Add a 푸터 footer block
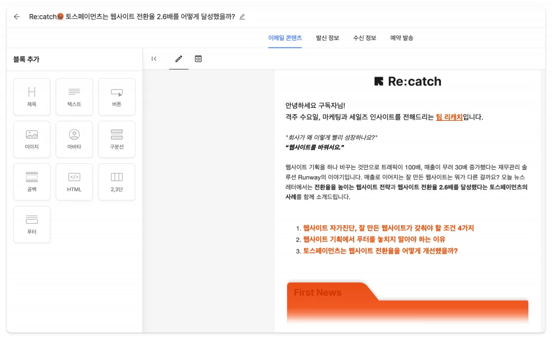The height and width of the screenshot is (339, 552). click(31, 224)
